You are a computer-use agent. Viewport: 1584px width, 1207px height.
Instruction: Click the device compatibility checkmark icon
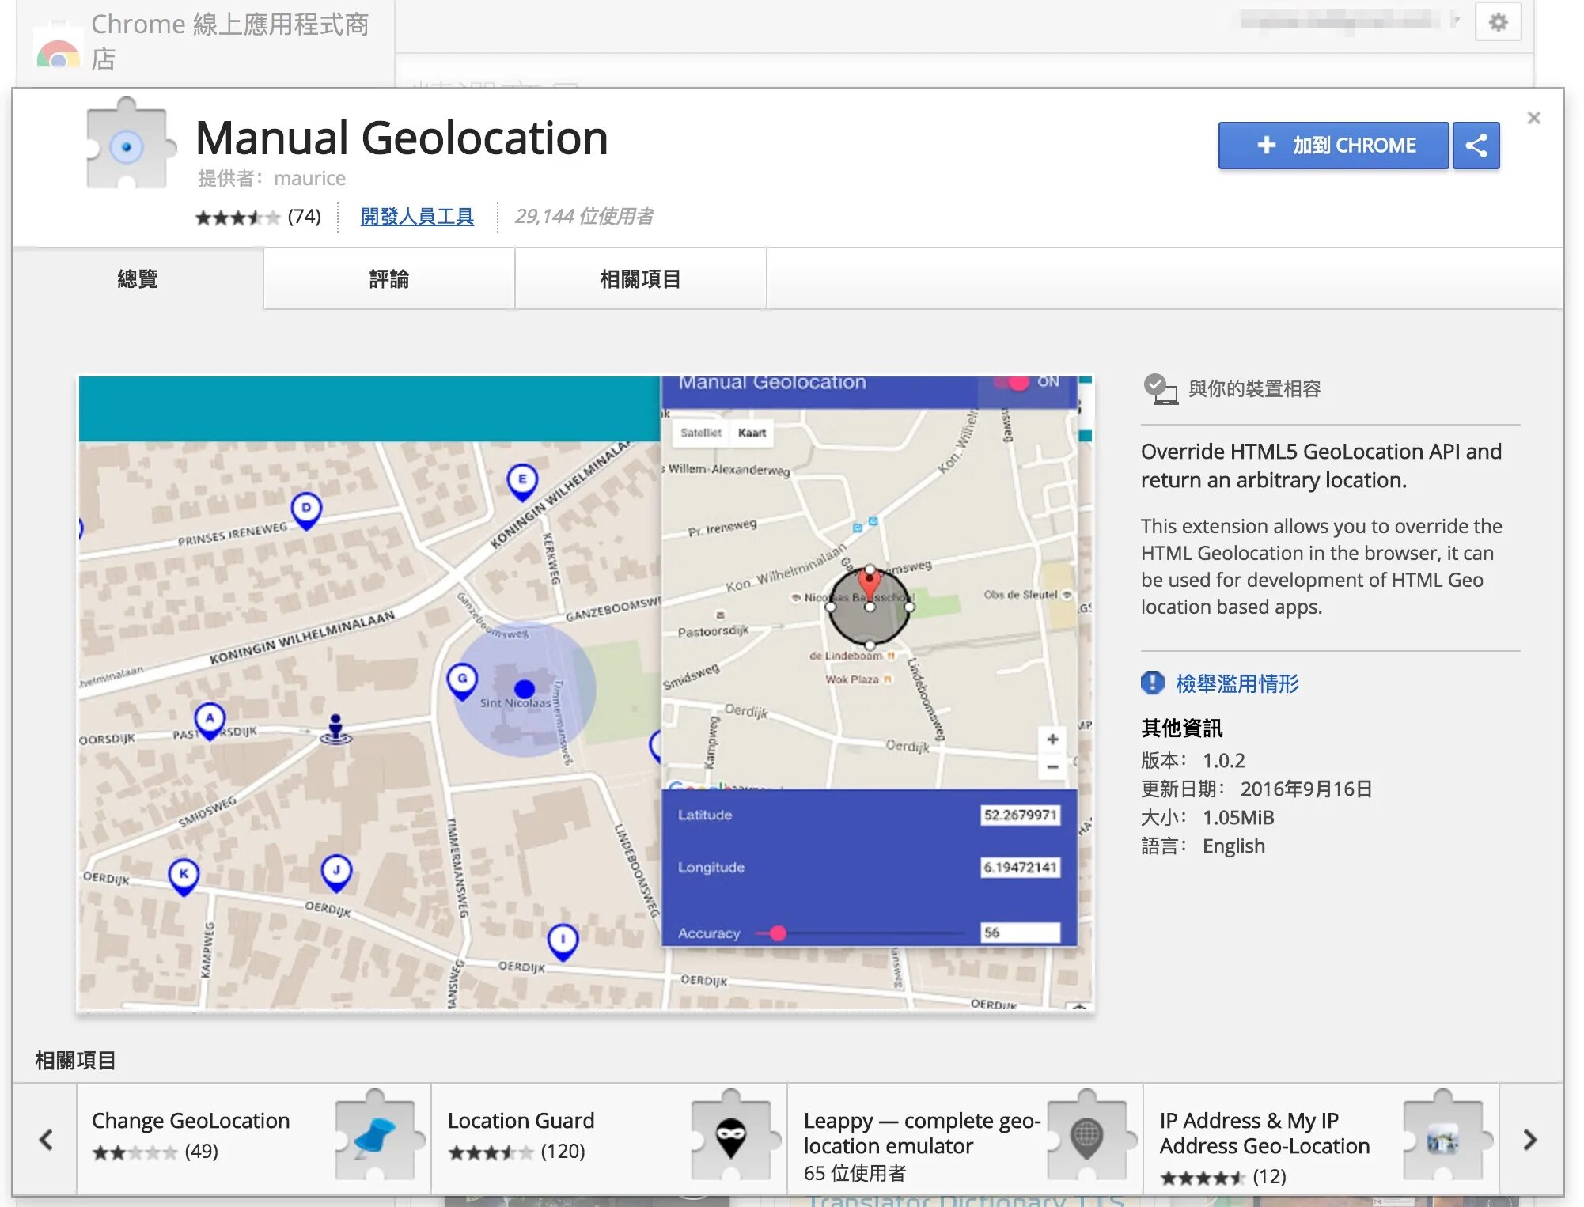pos(1159,388)
